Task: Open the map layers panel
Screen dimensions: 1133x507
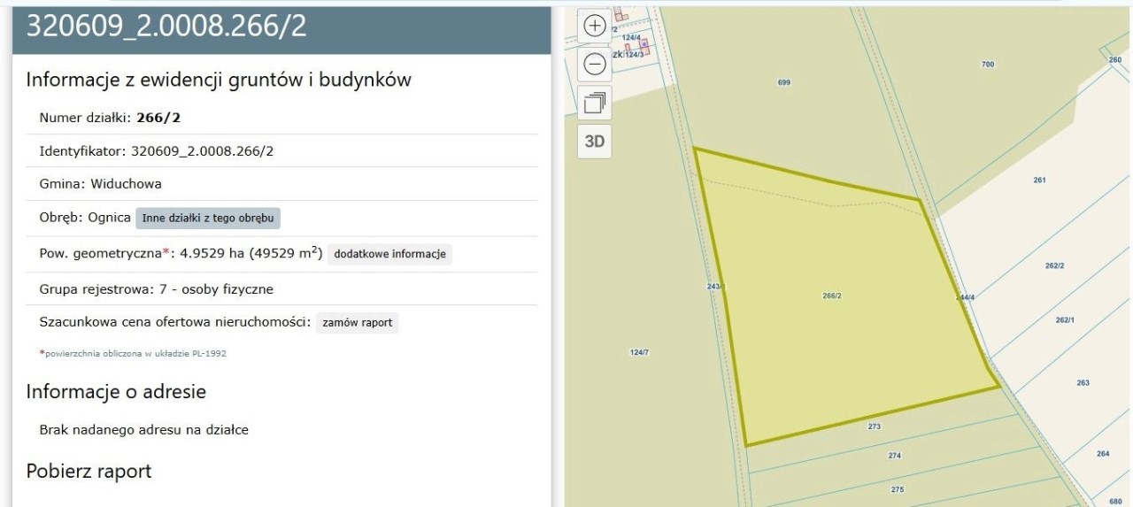Action: click(x=595, y=103)
